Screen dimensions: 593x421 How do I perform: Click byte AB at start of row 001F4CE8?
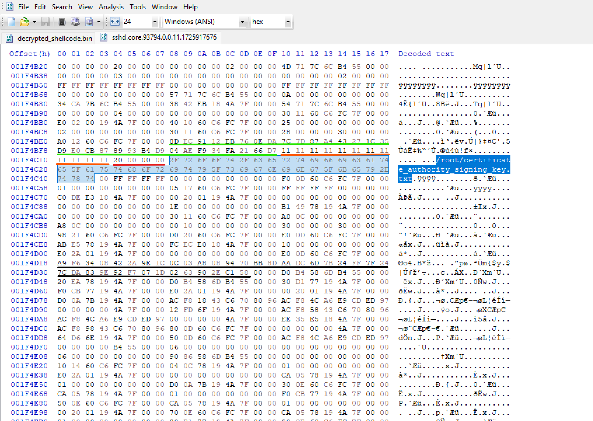[x=62, y=244]
